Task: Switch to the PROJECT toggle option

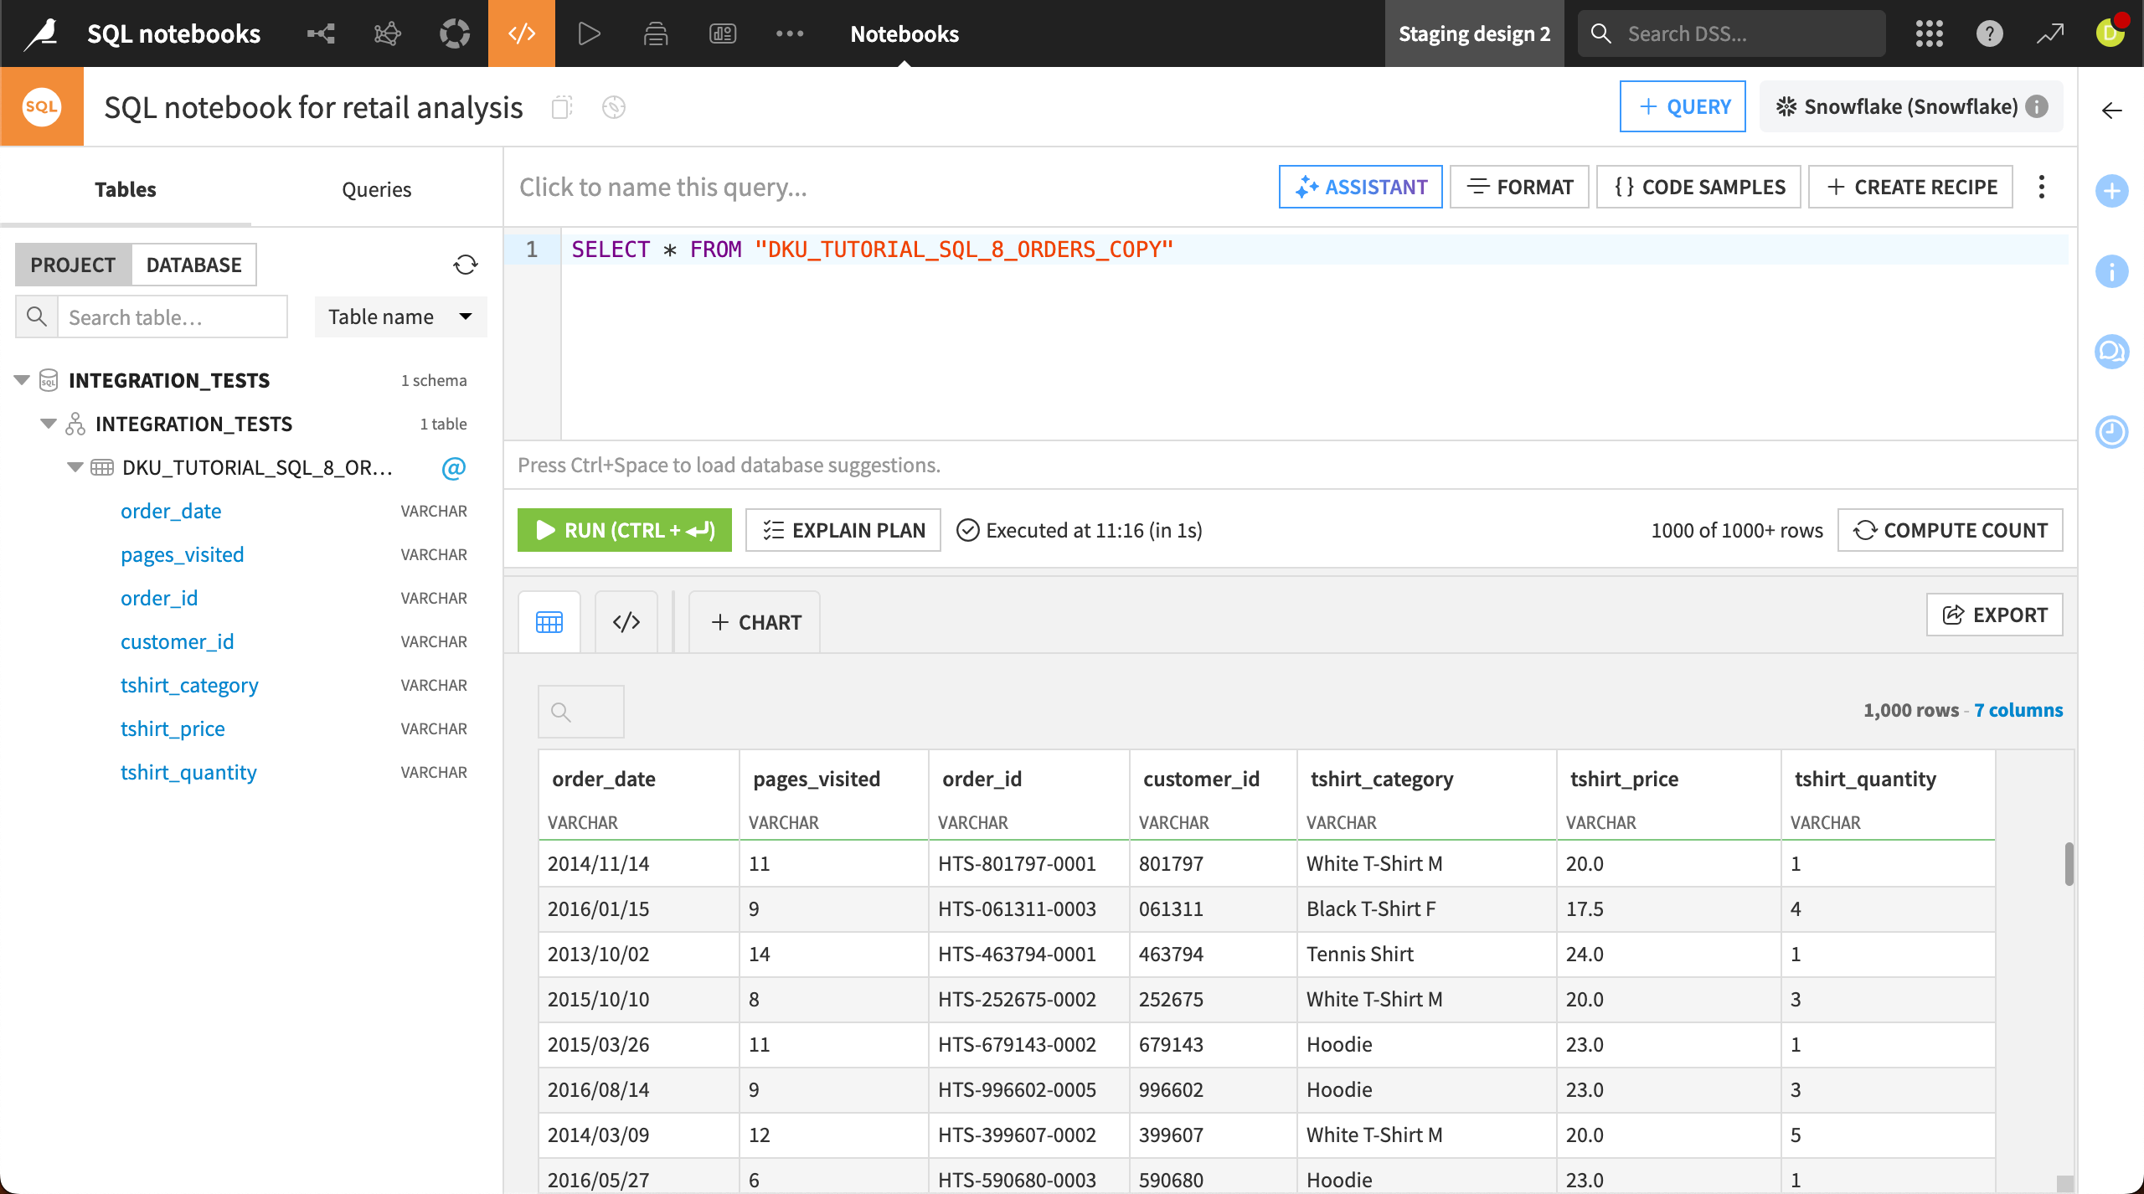Action: tap(73, 264)
